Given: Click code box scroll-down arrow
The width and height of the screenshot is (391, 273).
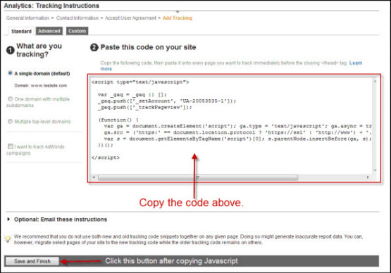Looking at the screenshot, I should point(375,170).
